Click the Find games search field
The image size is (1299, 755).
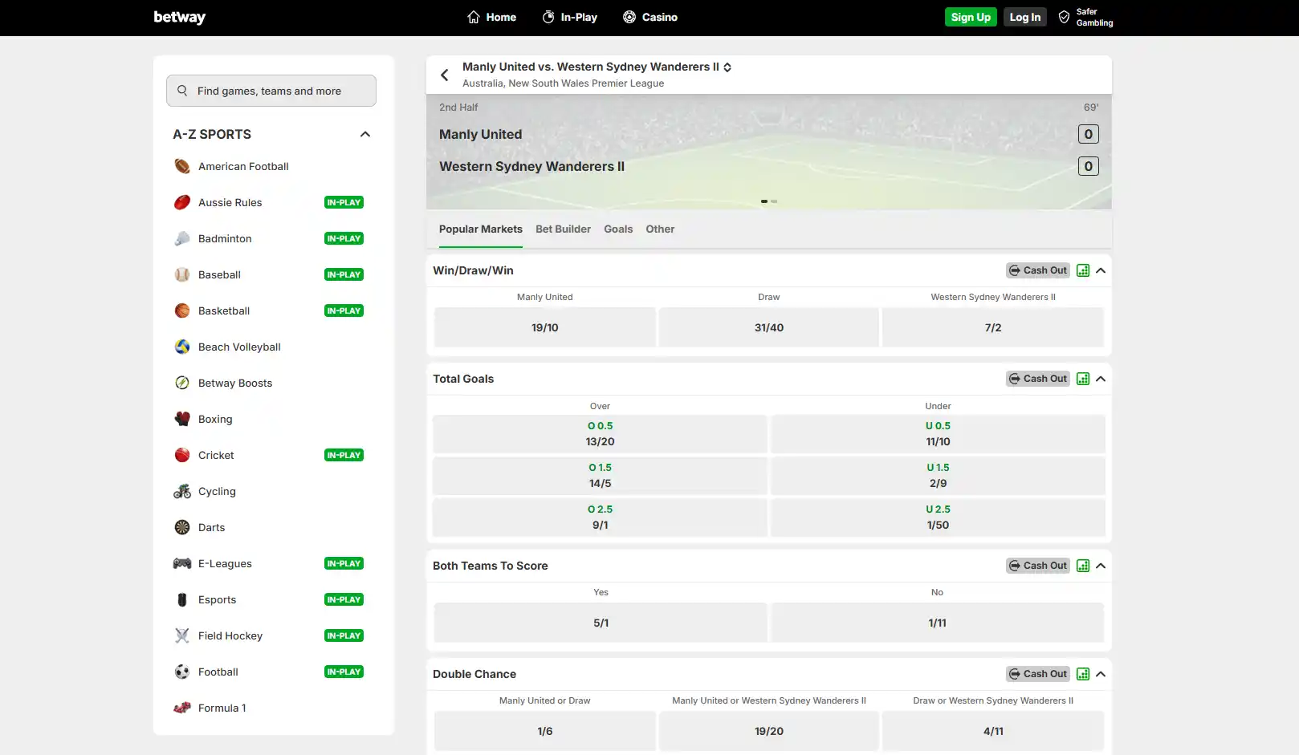[271, 91]
